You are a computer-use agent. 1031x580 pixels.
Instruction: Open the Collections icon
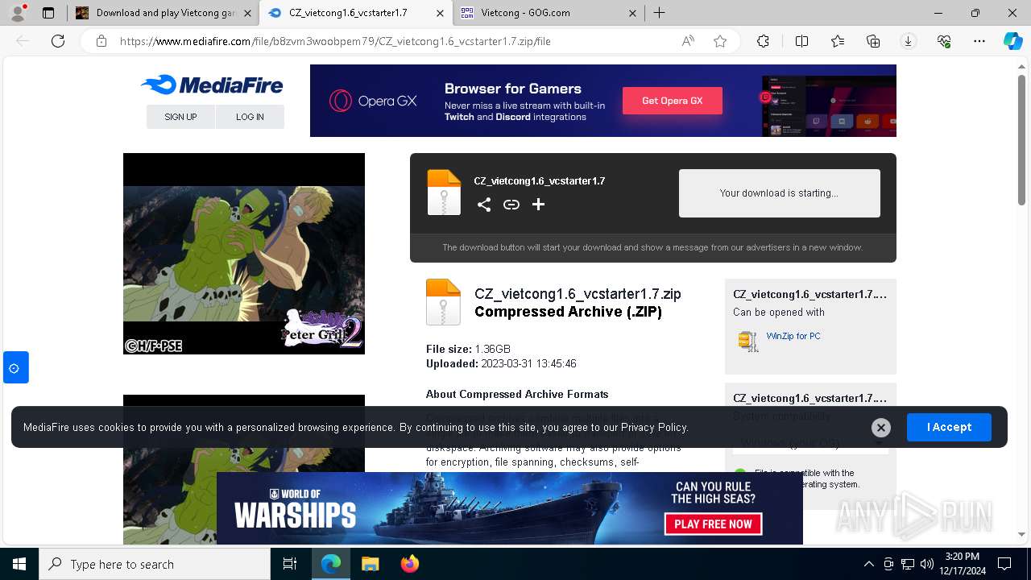click(x=873, y=41)
